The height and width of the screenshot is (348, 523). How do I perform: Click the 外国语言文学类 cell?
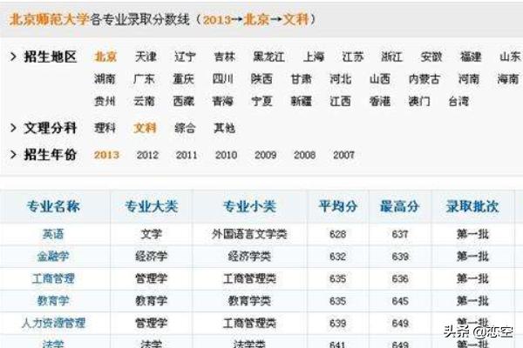point(249,234)
